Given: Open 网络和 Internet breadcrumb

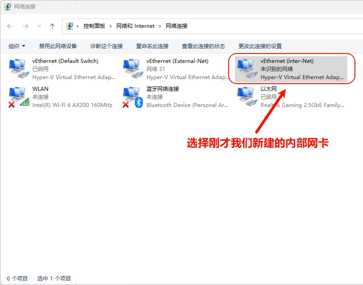Looking at the screenshot, I should [x=135, y=26].
